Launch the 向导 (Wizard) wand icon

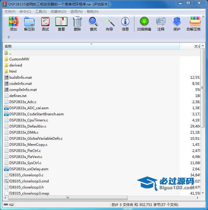(x=109, y=24)
